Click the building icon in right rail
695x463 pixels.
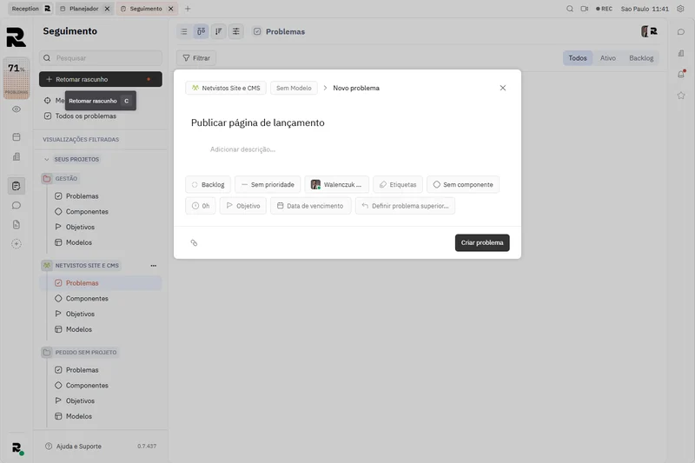click(681, 53)
